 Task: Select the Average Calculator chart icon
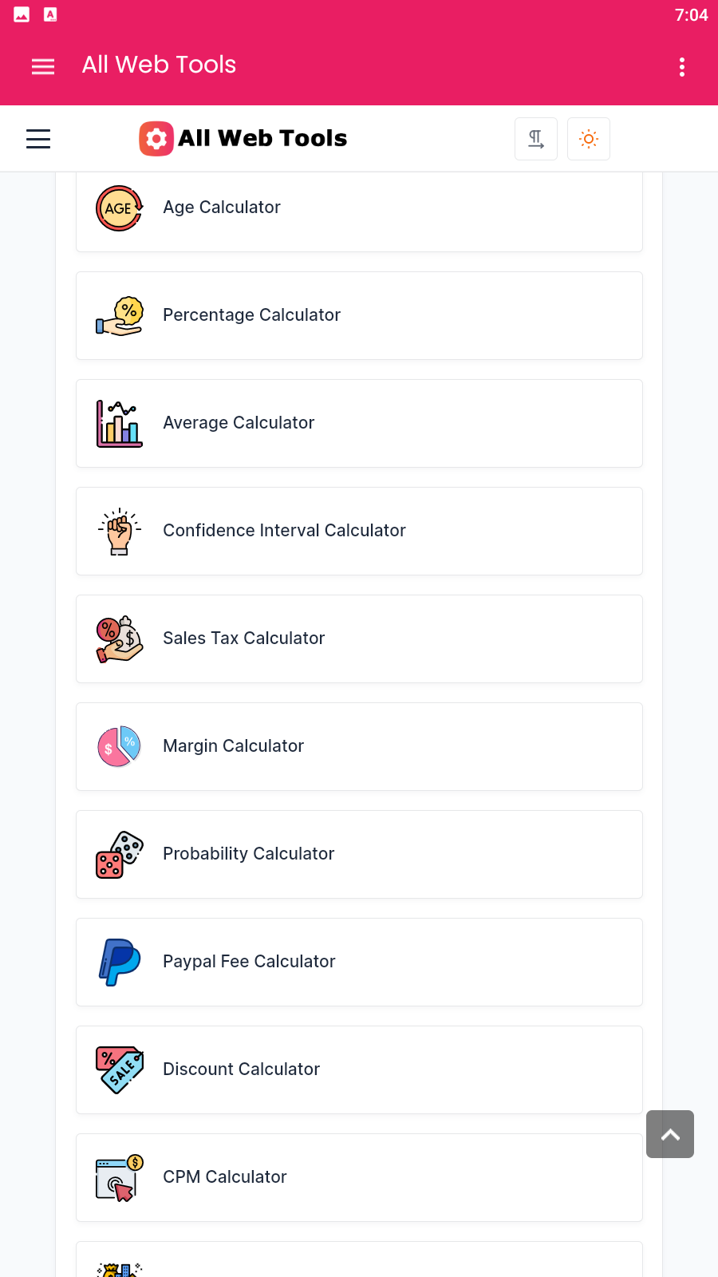tap(119, 424)
